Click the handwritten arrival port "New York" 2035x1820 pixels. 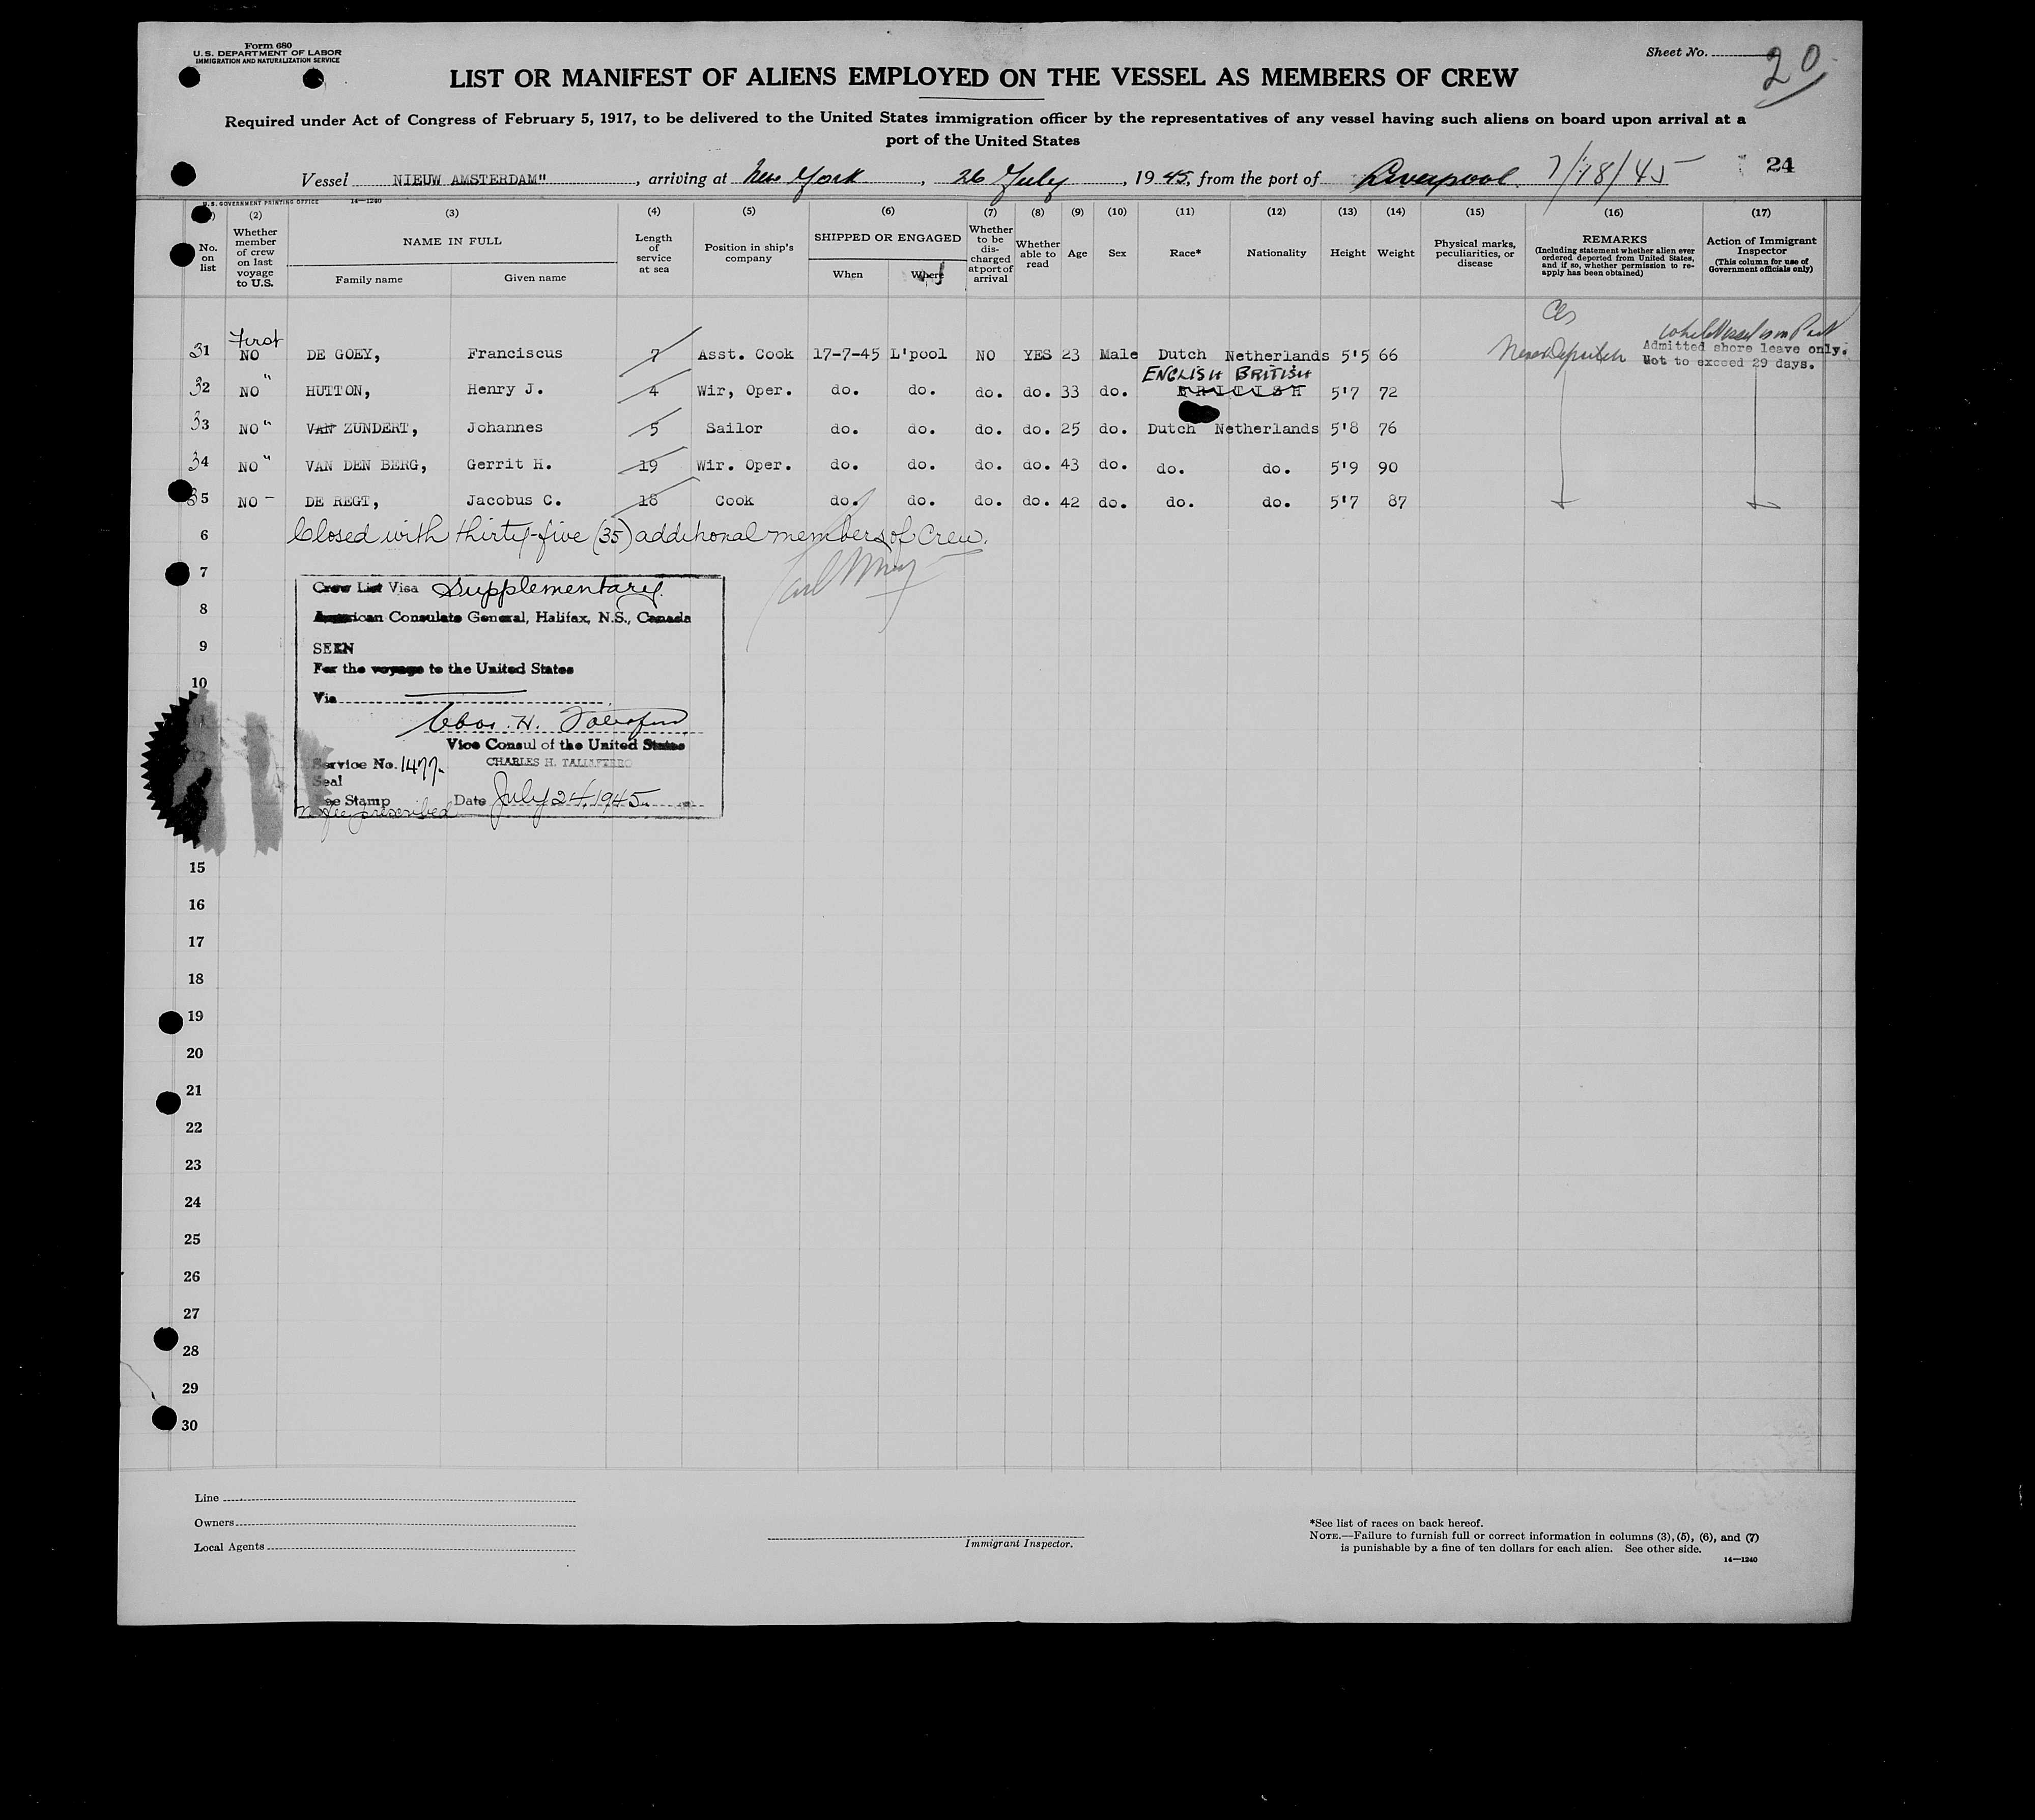[x=805, y=178]
